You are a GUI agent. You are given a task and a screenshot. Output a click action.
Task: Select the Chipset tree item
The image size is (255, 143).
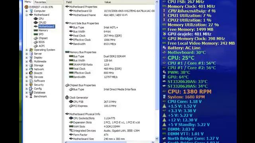click(x=43, y=38)
